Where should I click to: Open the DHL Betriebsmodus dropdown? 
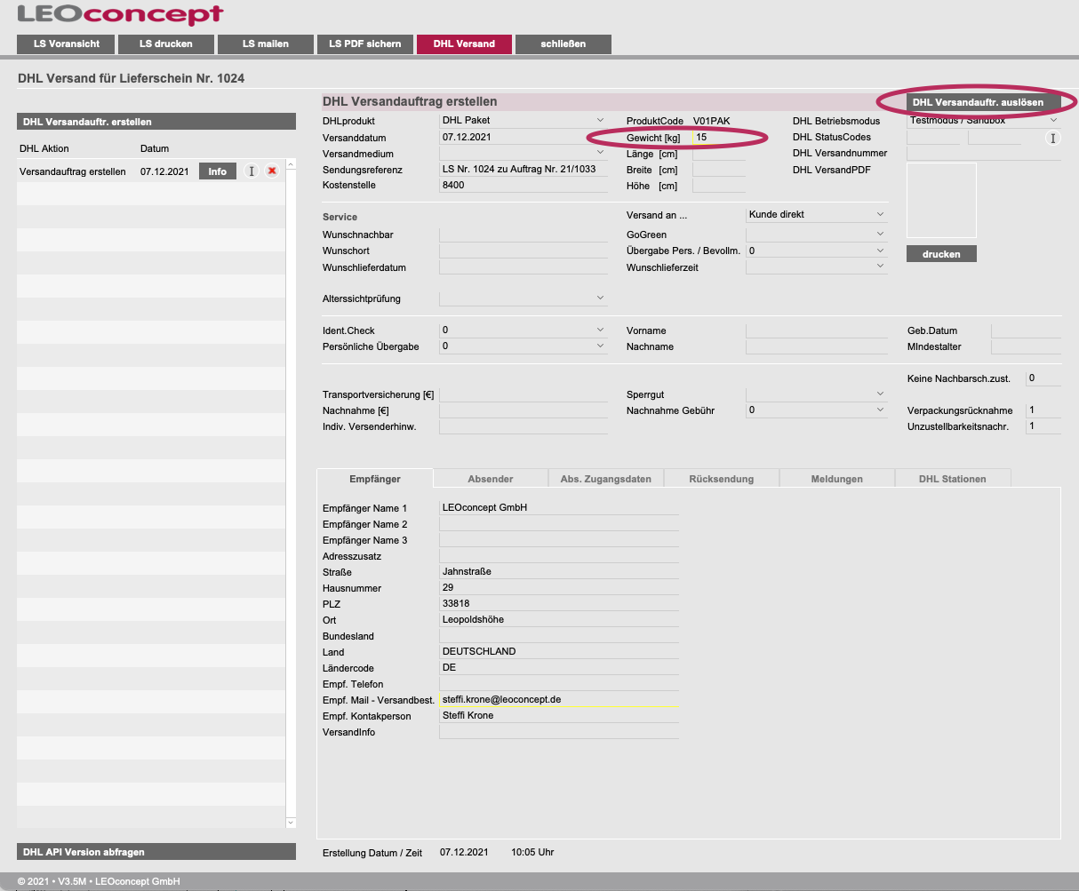tap(1054, 121)
